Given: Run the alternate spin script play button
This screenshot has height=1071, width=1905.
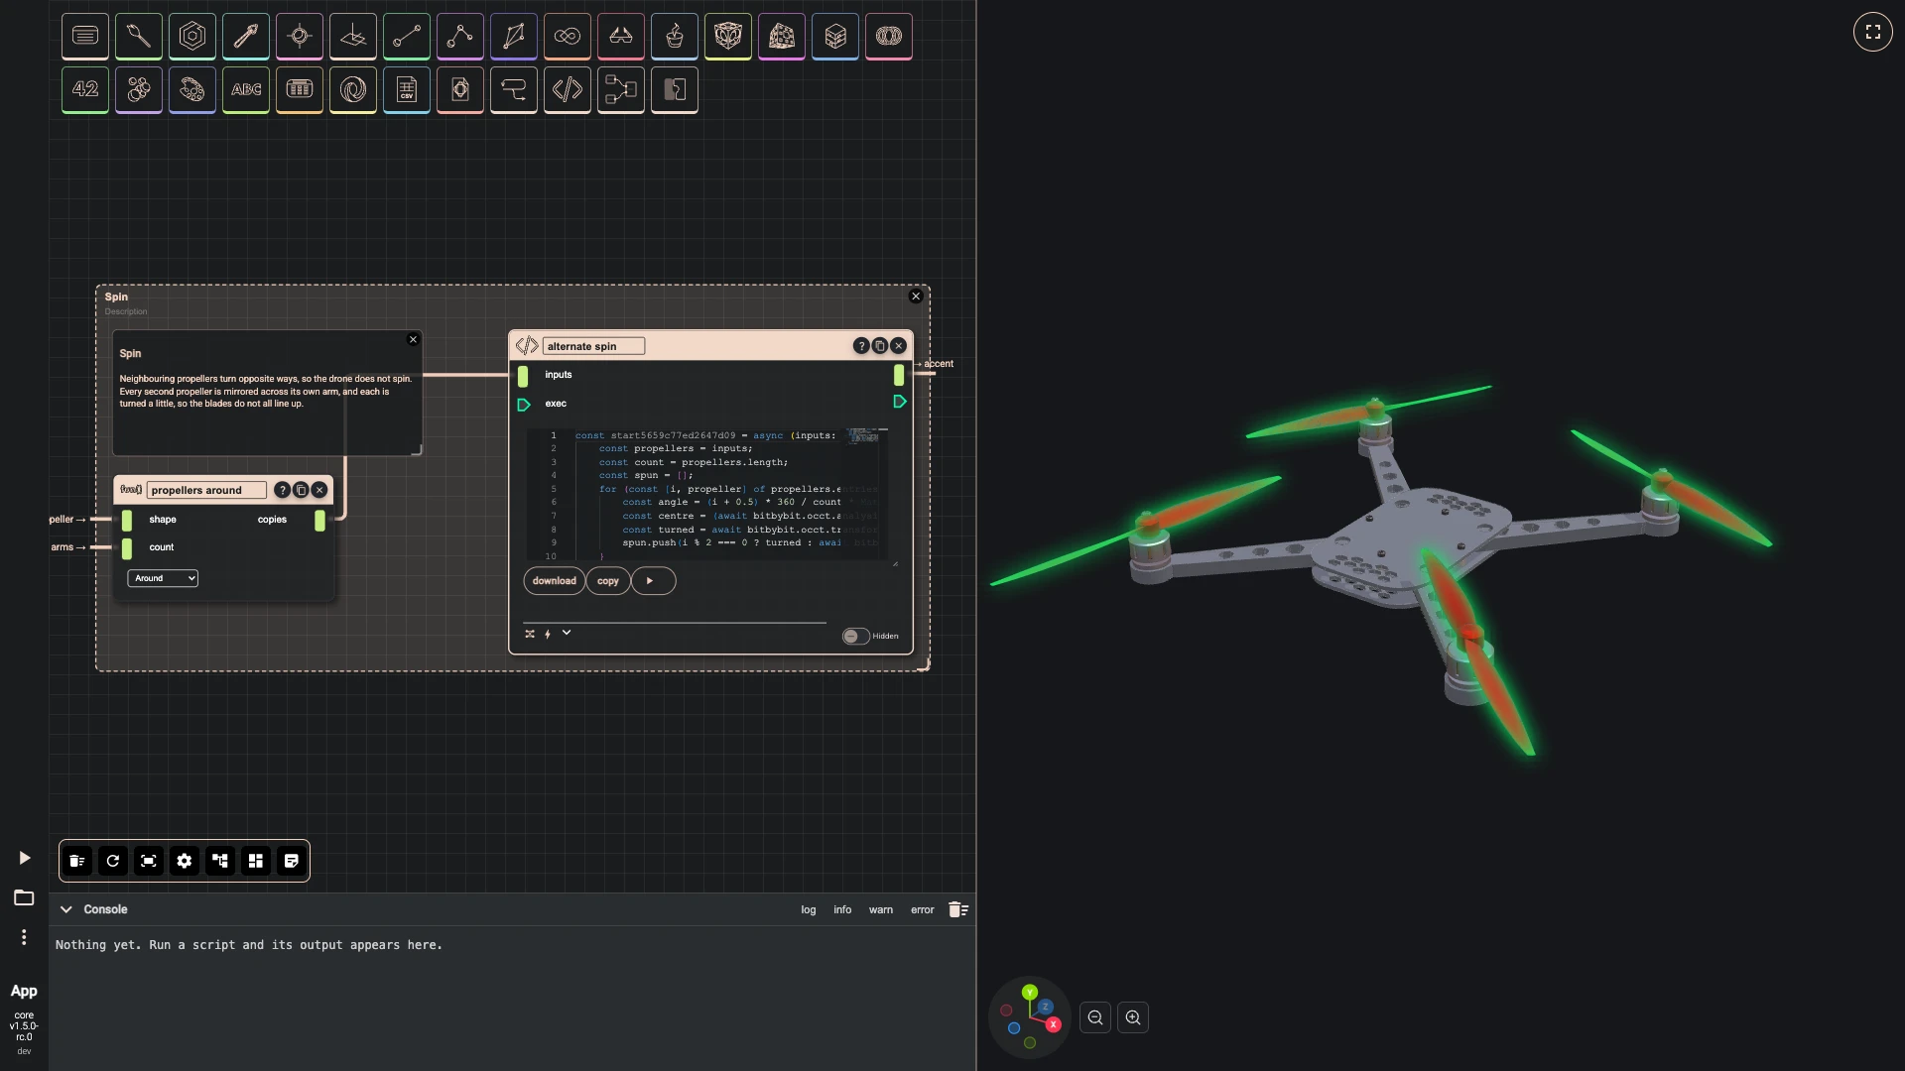Looking at the screenshot, I should [x=654, y=581].
